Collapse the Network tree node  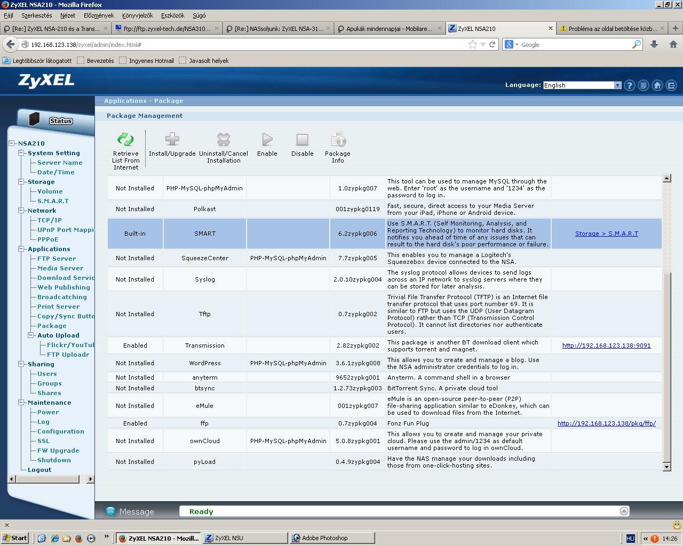point(22,211)
